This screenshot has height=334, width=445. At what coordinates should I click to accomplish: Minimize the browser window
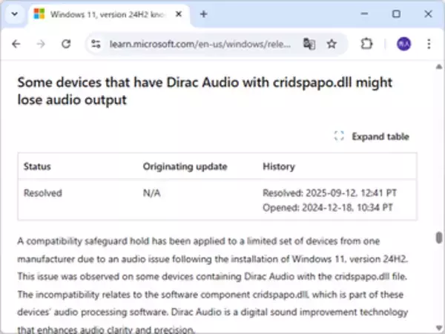(364, 13)
